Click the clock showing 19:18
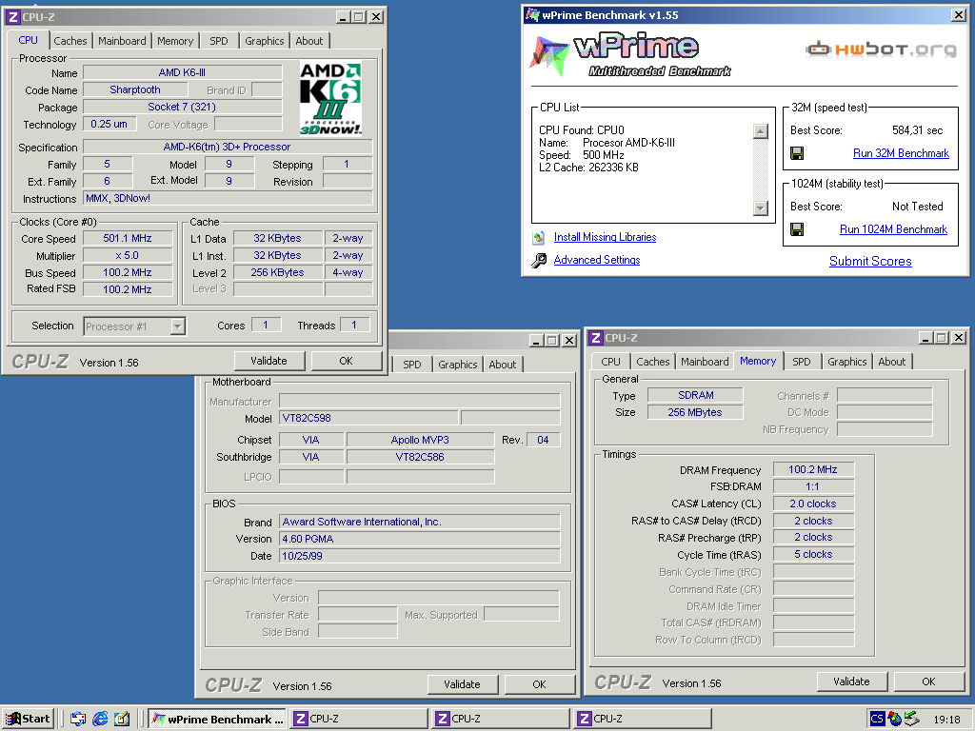Image resolution: width=975 pixels, height=731 pixels. coord(946,720)
